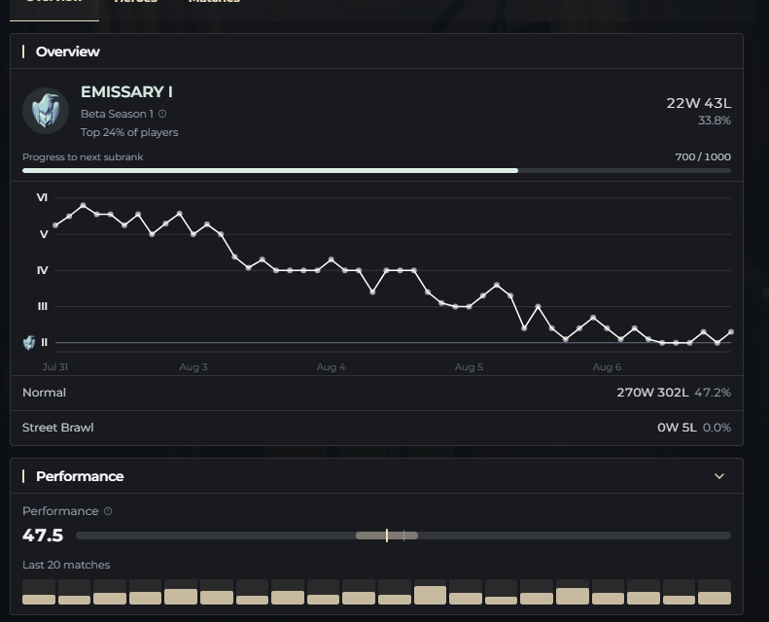This screenshot has width=769, height=622.
Task: Click the Overview section heading
Action: [68, 52]
